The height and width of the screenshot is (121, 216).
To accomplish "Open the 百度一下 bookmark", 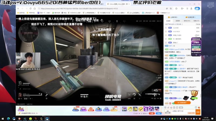I will click(x=44, y=13).
